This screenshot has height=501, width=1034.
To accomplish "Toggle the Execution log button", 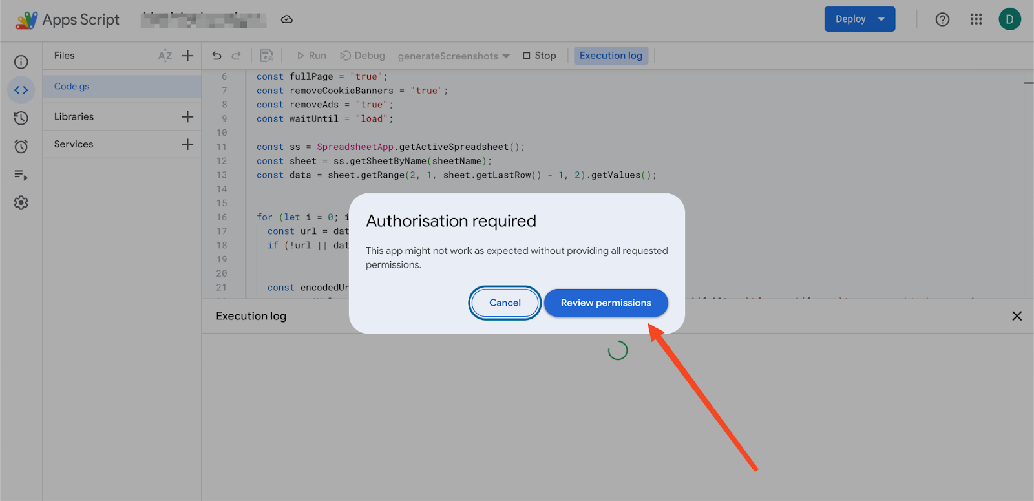I will click(x=611, y=56).
